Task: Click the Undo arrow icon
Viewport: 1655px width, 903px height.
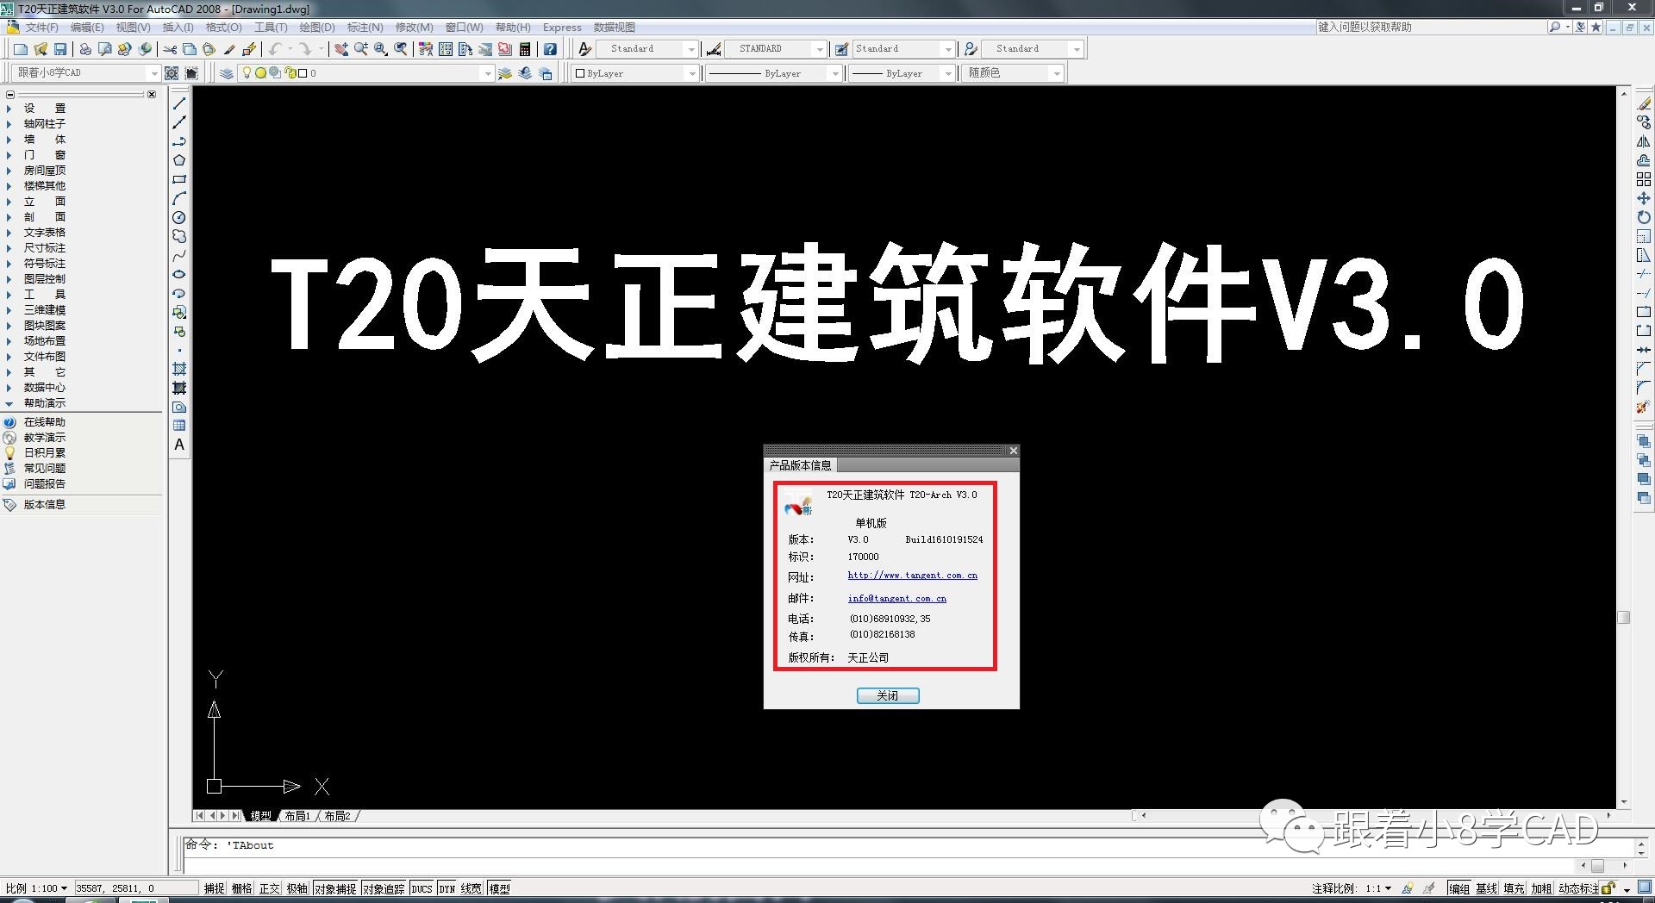Action: coord(275,49)
